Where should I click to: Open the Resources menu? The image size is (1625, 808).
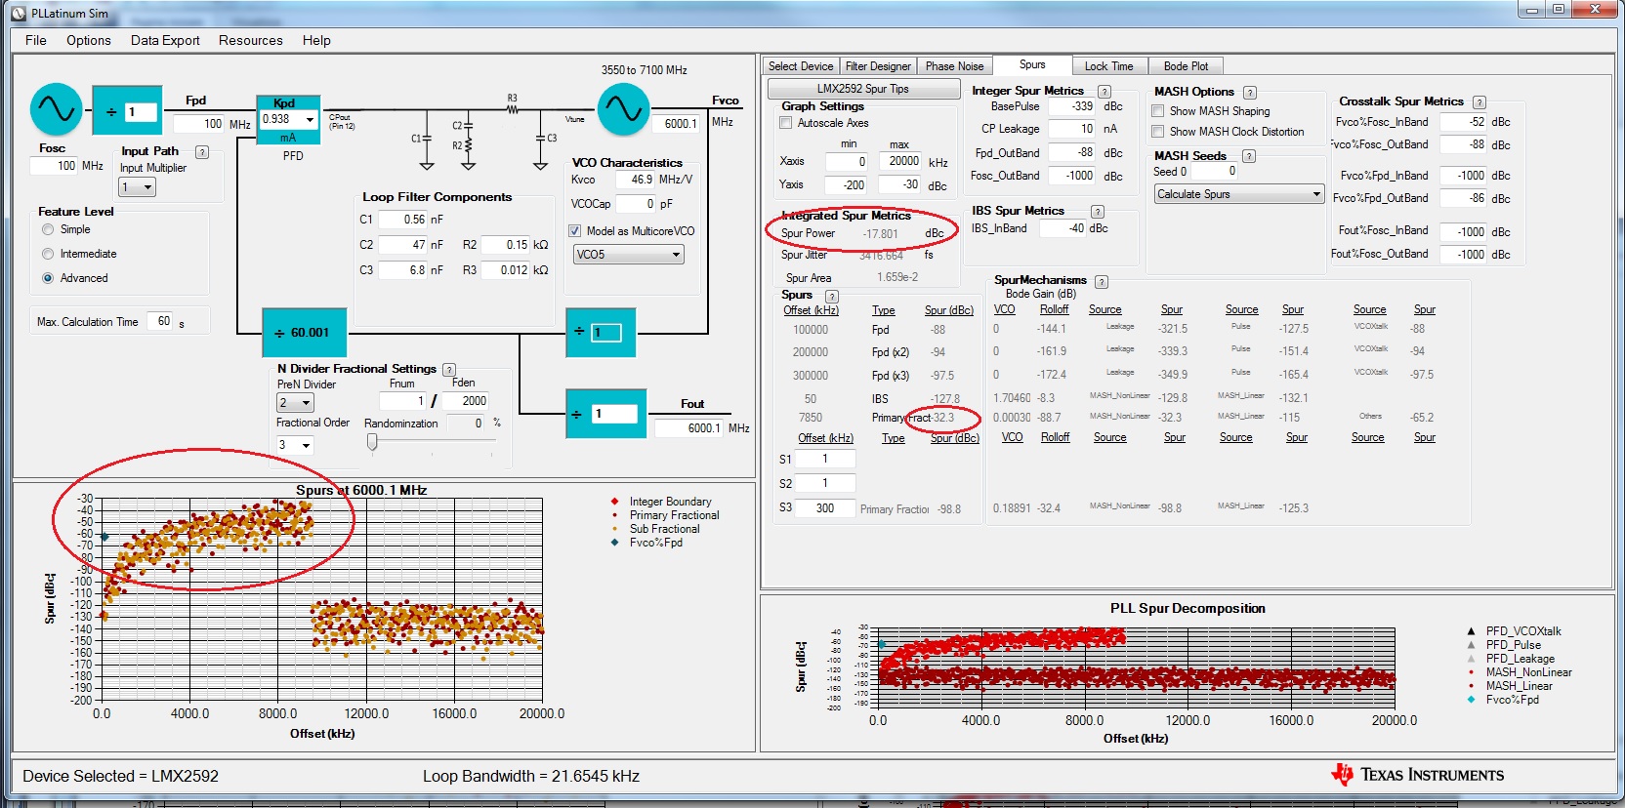click(x=251, y=40)
